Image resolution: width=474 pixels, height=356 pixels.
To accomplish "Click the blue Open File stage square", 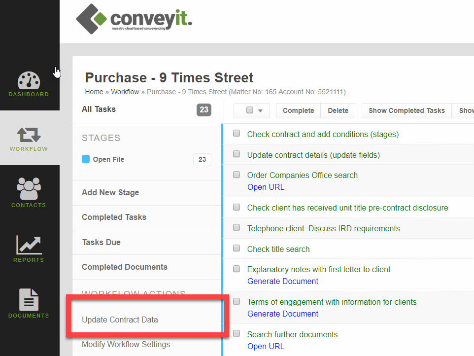I will 86,159.
